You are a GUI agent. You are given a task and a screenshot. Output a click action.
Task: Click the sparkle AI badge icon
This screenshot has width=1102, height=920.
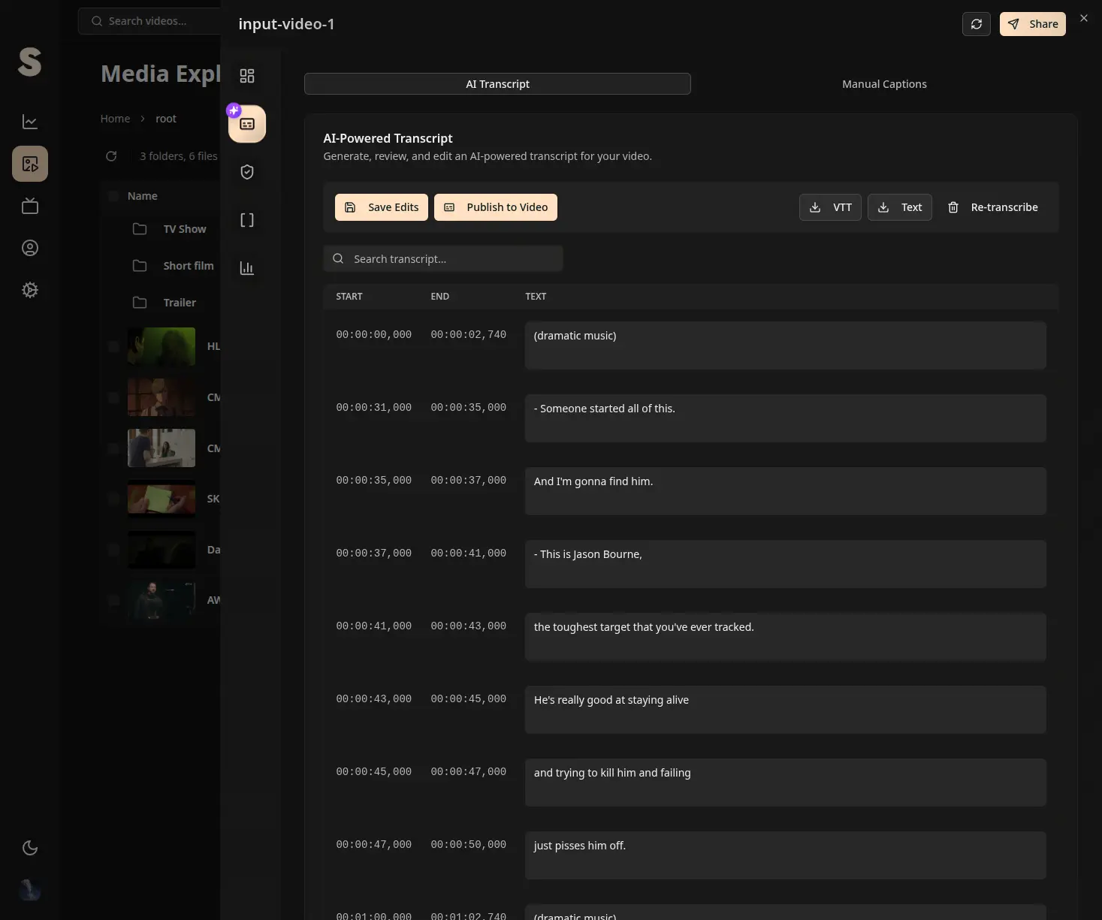click(234, 110)
